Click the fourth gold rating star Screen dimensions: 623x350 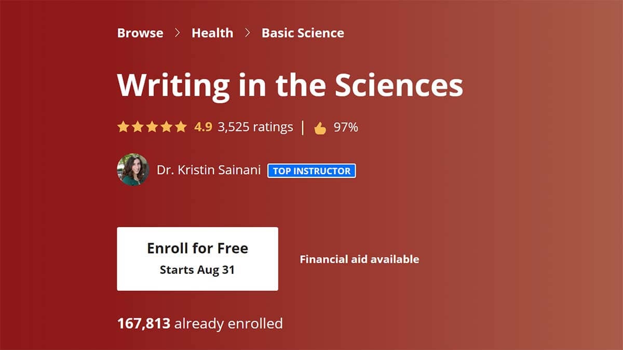coord(166,127)
